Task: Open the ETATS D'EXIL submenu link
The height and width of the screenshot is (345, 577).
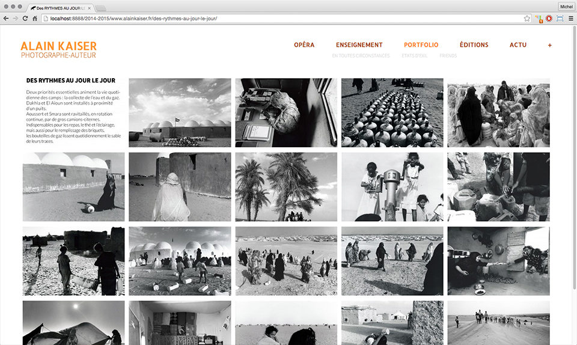Action: [x=414, y=55]
